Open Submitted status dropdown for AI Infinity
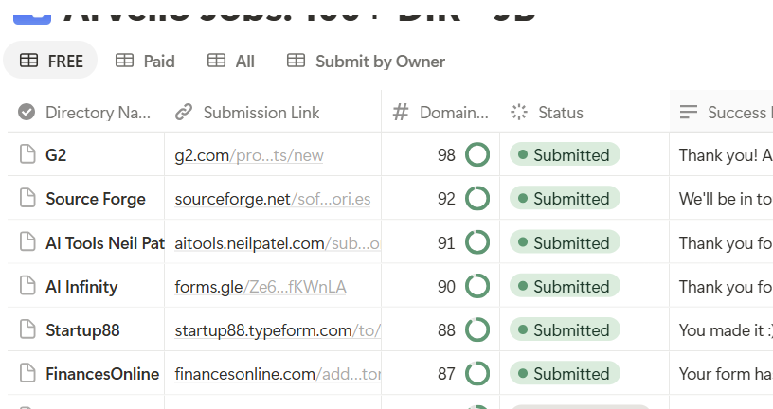Screen dimensions: 773x409 coord(565,286)
